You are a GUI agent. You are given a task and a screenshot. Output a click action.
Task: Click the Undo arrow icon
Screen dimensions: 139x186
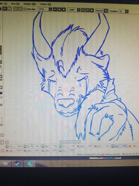(x=5, y=9)
